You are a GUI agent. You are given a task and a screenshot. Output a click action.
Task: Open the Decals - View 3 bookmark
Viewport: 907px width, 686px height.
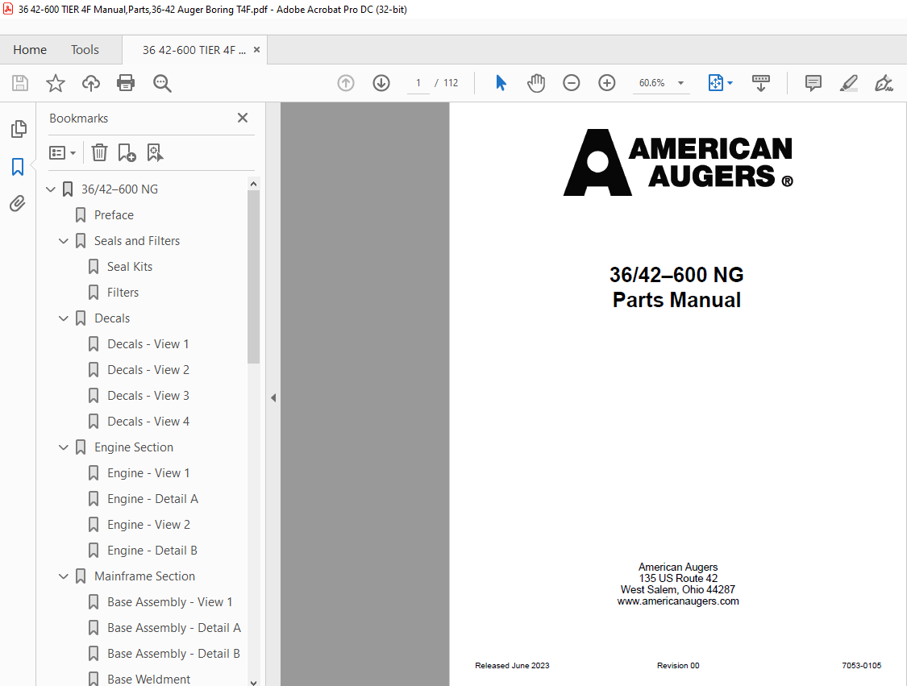coord(148,396)
